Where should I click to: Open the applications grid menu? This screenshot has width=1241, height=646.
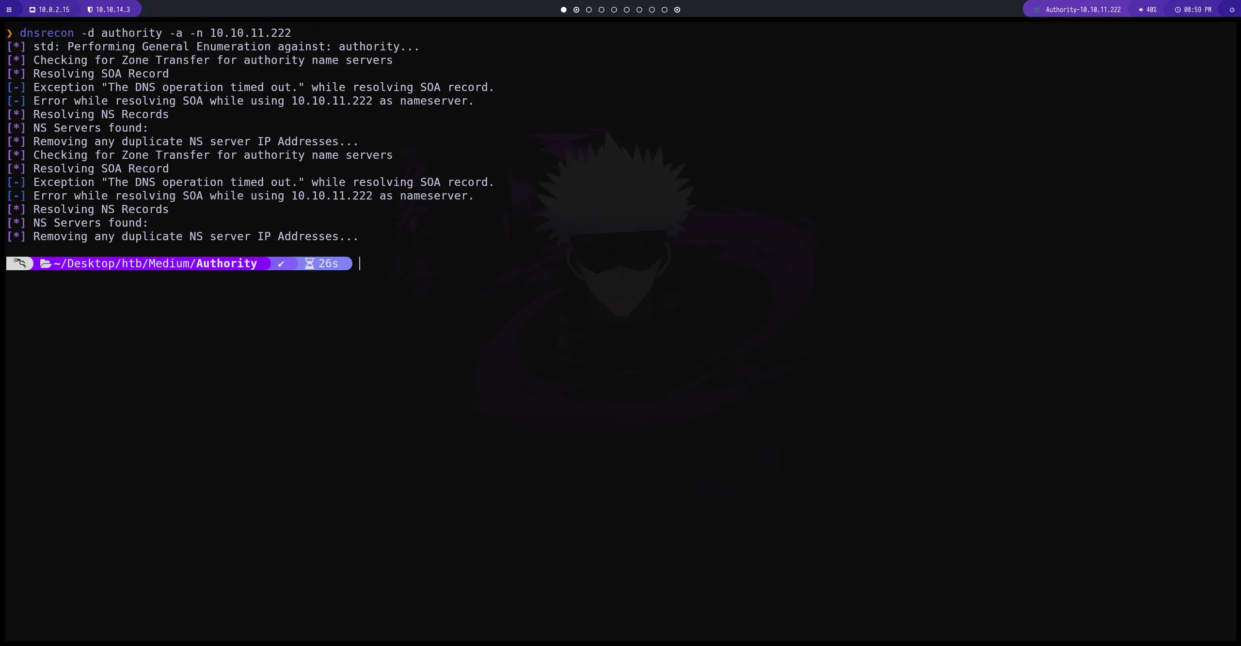9,9
